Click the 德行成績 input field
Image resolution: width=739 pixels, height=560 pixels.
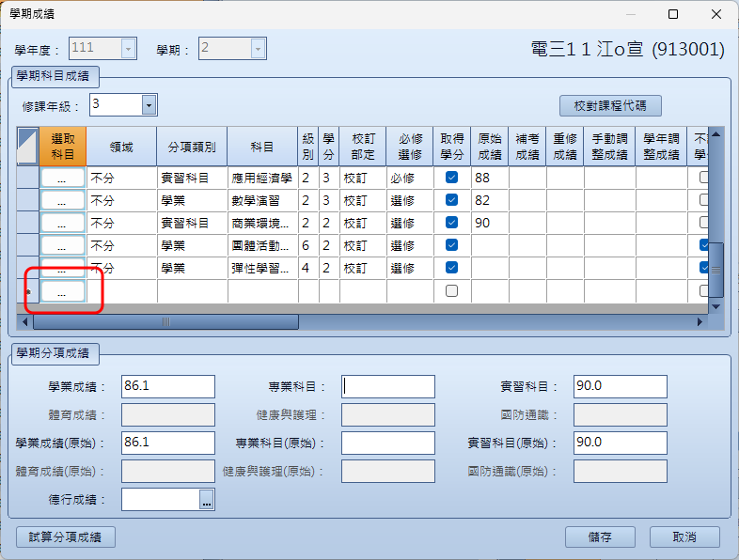[161, 500]
